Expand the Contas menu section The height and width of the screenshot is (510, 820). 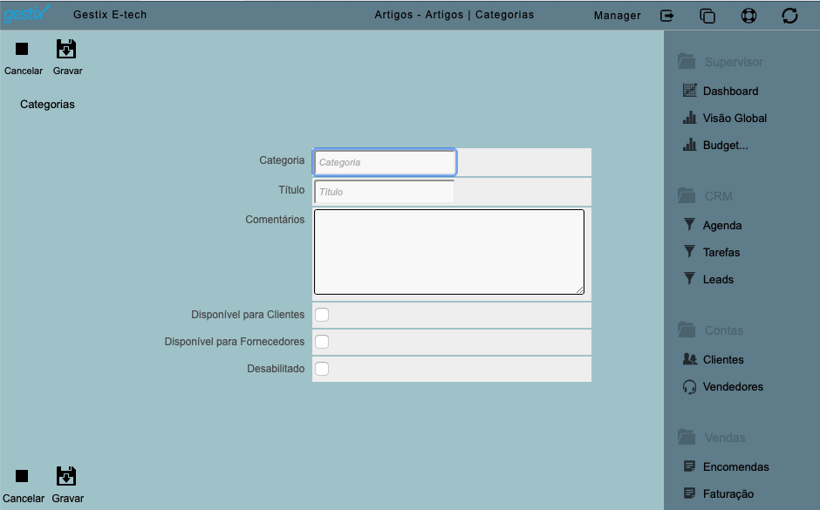[724, 330]
